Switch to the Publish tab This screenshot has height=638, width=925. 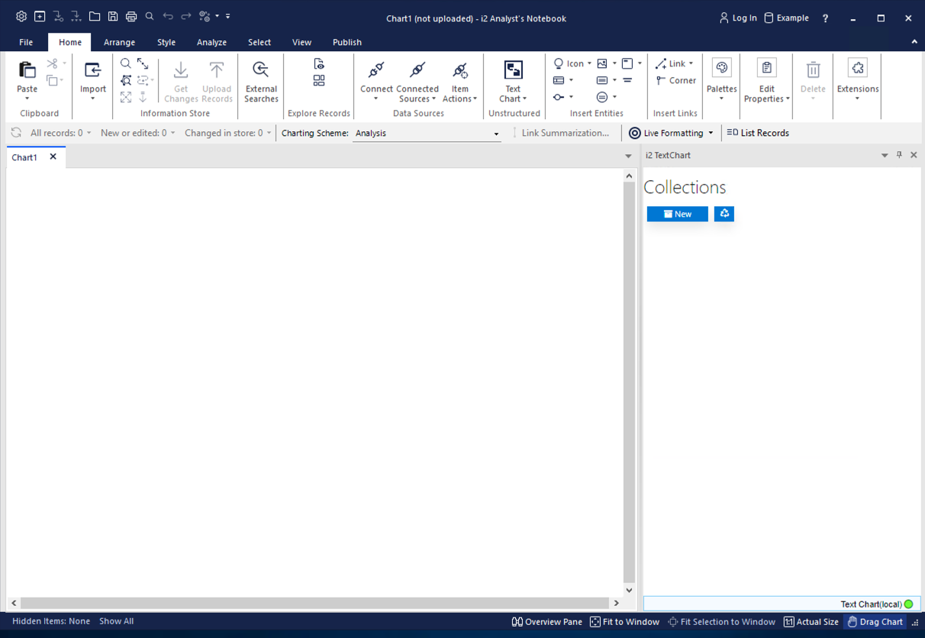347,43
